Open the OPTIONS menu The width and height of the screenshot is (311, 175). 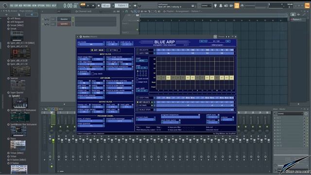coord(41,5)
